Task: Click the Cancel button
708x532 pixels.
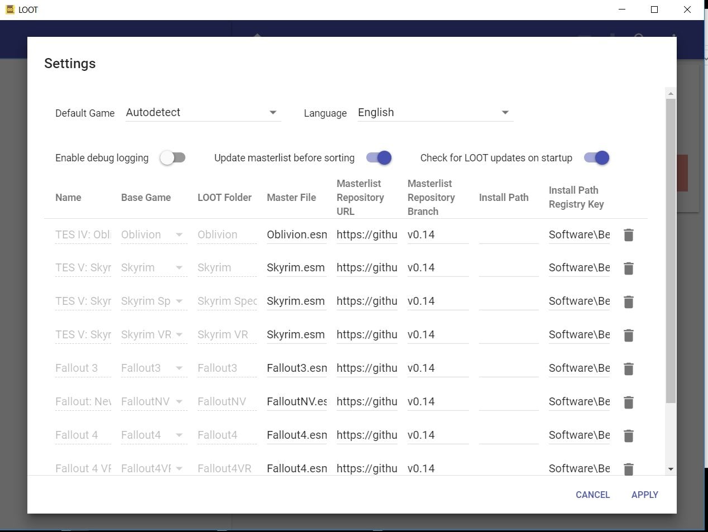Action: (x=592, y=495)
